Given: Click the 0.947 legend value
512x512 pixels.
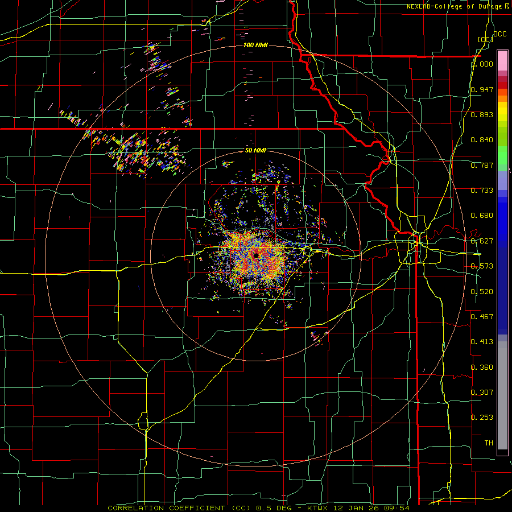Looking at the screenshot, I should pos(482,89).
